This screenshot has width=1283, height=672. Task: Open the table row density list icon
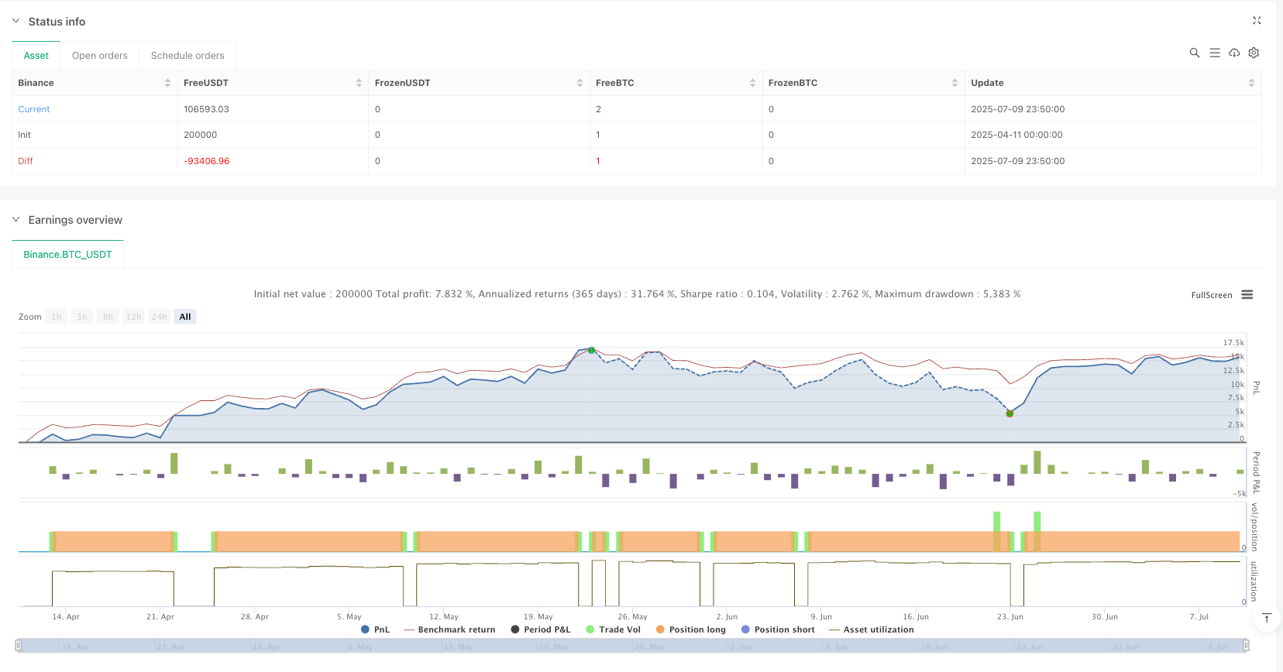(x=1214, y=53)
